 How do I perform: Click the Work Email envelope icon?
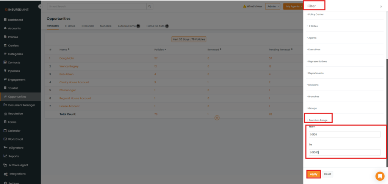click(5, 139)
